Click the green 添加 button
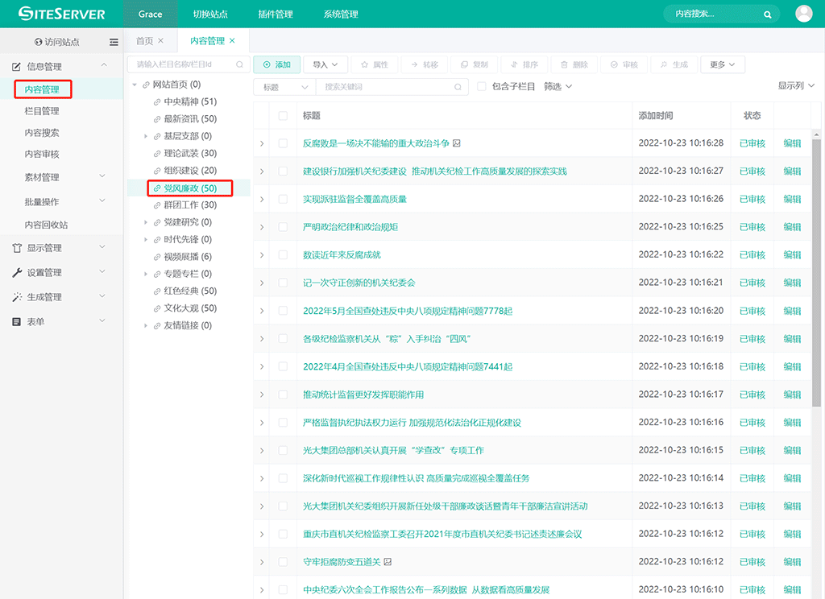Viewport: 825px width, 599px height. [276, 64]
